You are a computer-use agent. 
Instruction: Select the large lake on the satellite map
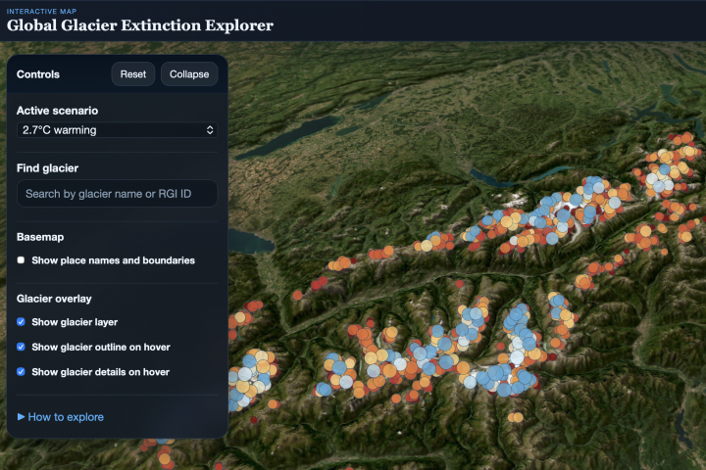[288, 136]
